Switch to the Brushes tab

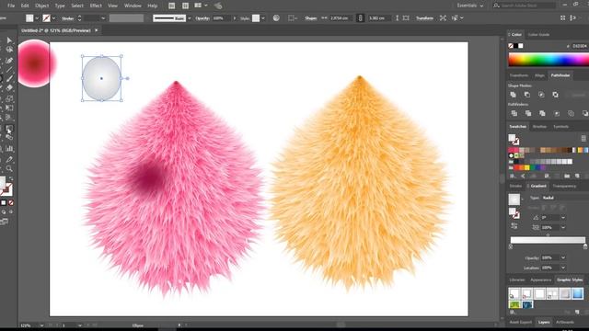pos(539,127)
